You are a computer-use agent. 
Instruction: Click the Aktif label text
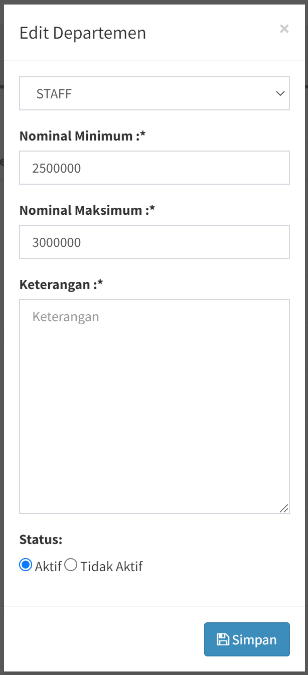click(48, 567)
